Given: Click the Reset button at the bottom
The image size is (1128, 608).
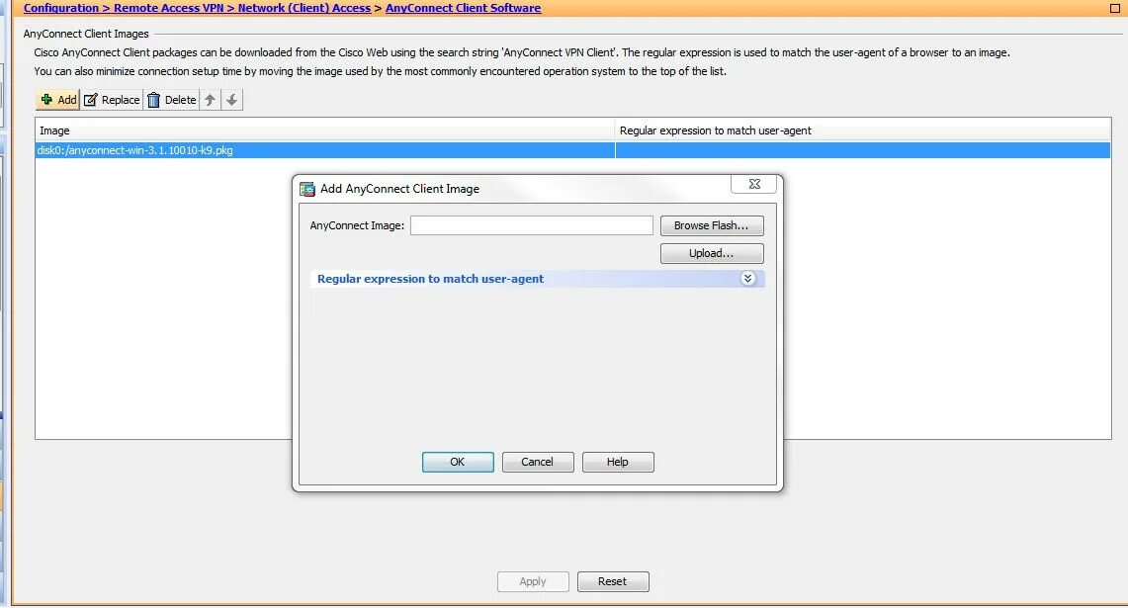Looking at the screenshot, I should point(612,581).
